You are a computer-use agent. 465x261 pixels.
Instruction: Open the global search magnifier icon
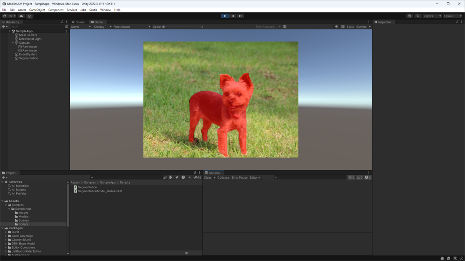418,16
